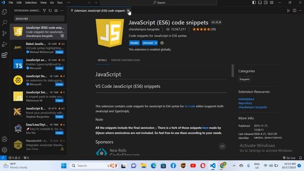Image resolution: width=304 pixels, height=171 pixels.
Task: Toggle the secondary sidebar layout icon
Action: point(266,2)
